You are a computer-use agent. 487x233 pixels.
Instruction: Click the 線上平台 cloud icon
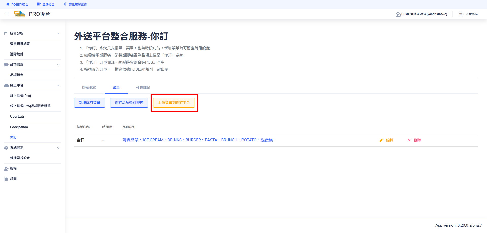click(6, 85)
